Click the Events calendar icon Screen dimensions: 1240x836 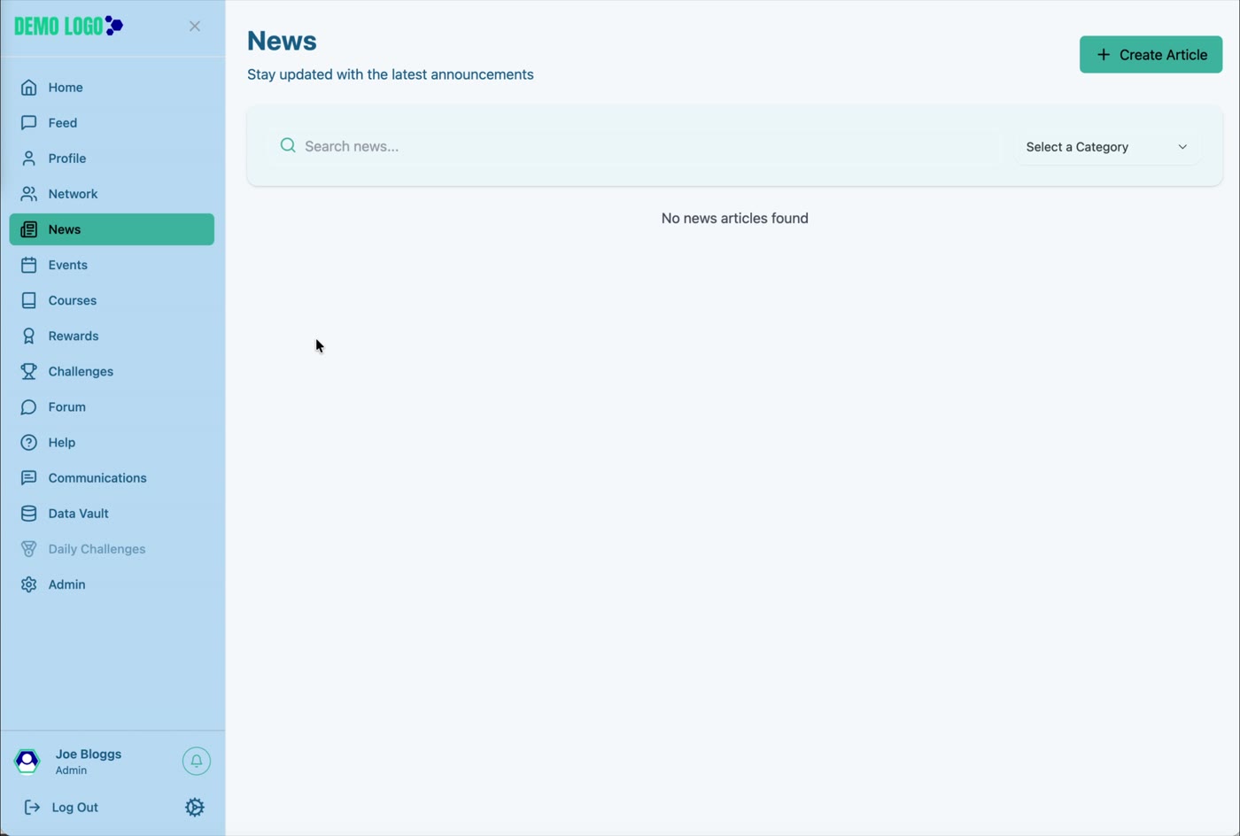[x=28, y=265]
